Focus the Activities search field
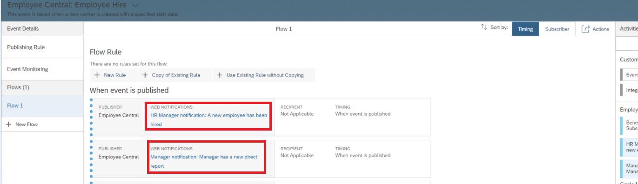The height and width of the screenshot is (184, 638). click(x=627, y=44)
